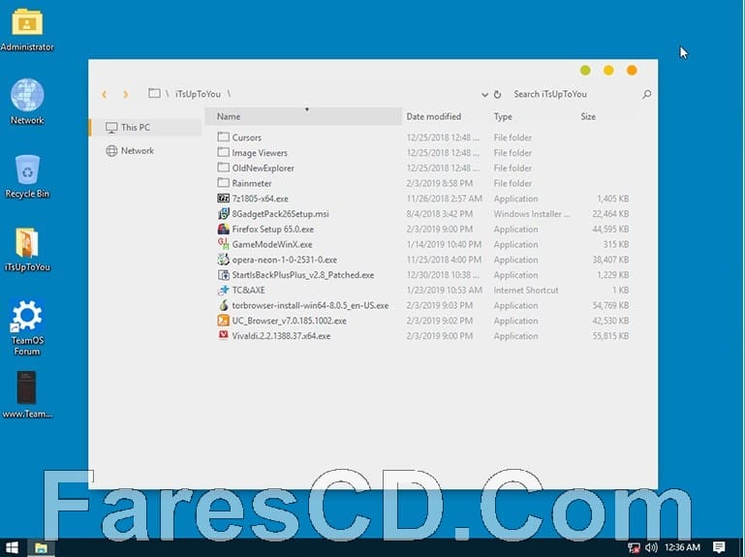Select the Firefox Setup 65.0.exe icon

point(224,229)
